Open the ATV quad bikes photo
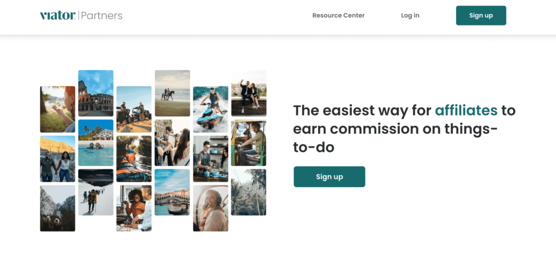This screenshot has width=556, height=263. pyautogui.click(x=134, y=110)
